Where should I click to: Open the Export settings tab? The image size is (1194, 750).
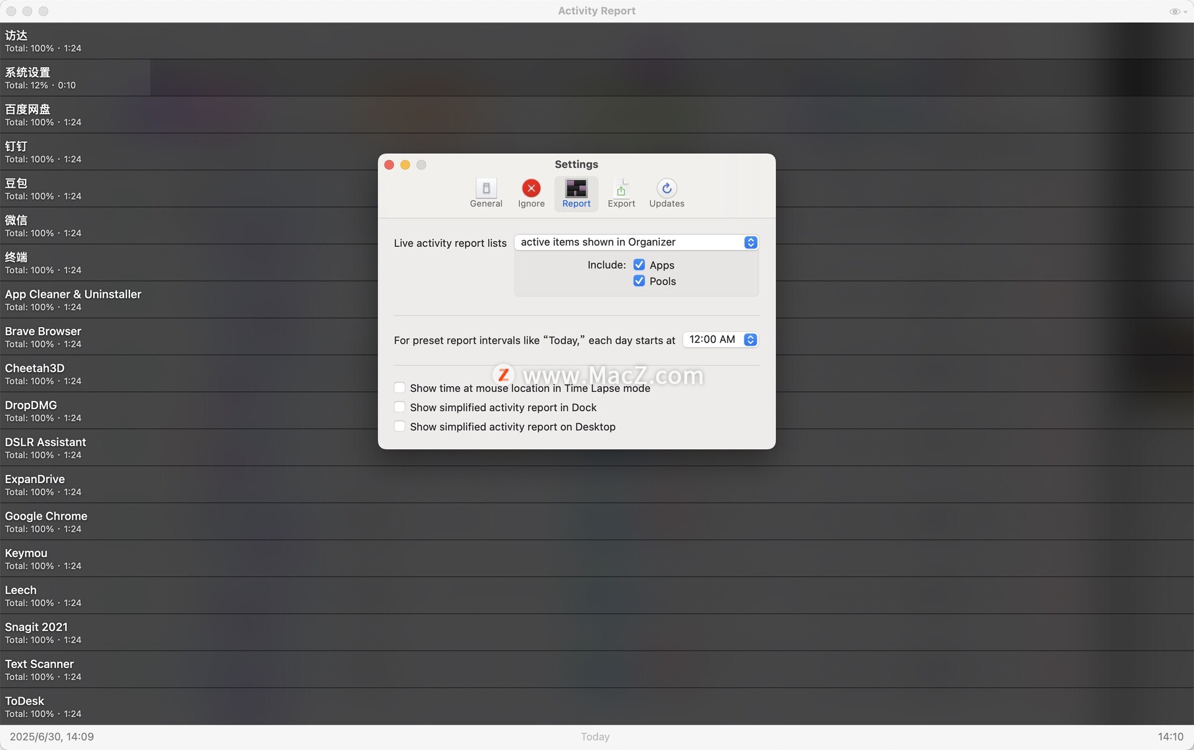621,193
